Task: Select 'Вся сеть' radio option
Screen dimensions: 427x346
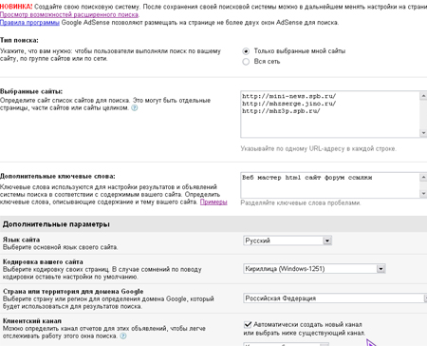Action: point(246,62)
